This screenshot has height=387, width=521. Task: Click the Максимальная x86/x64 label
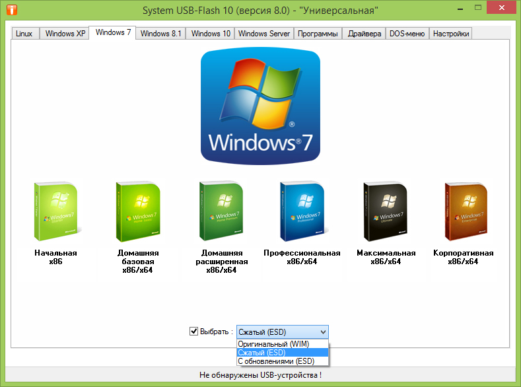tap(386, 257)
